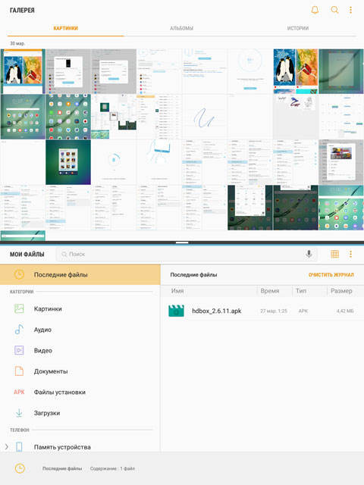Screen dimensions: 364x485
Task: Click the Поиск search field
Action: pyautogui.click(x=187, y=255)
